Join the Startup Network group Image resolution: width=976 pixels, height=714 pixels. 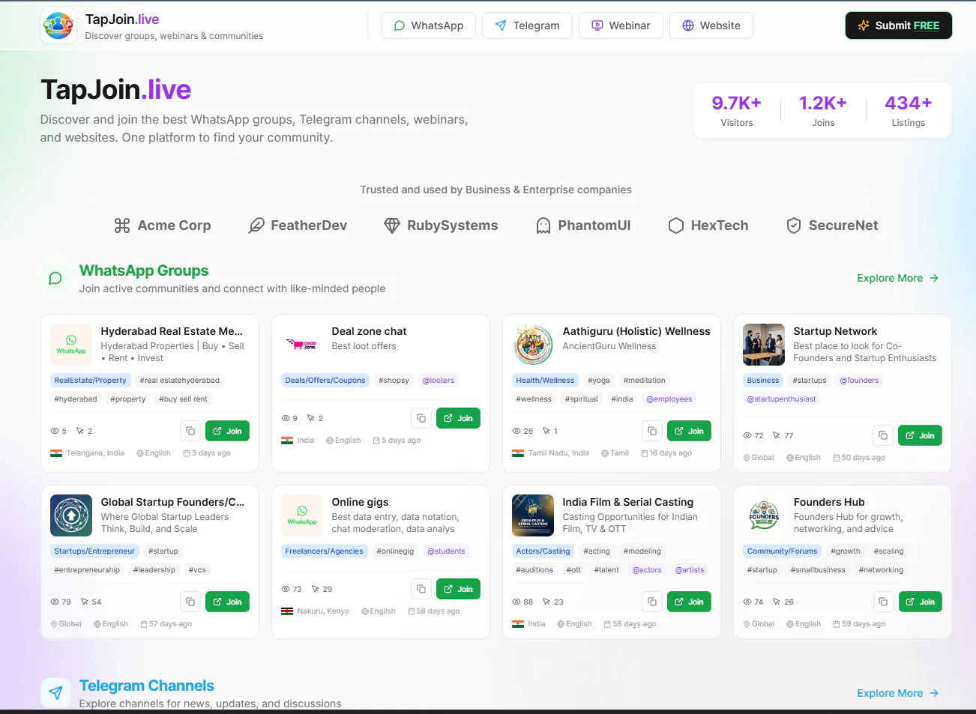(920, 435)
